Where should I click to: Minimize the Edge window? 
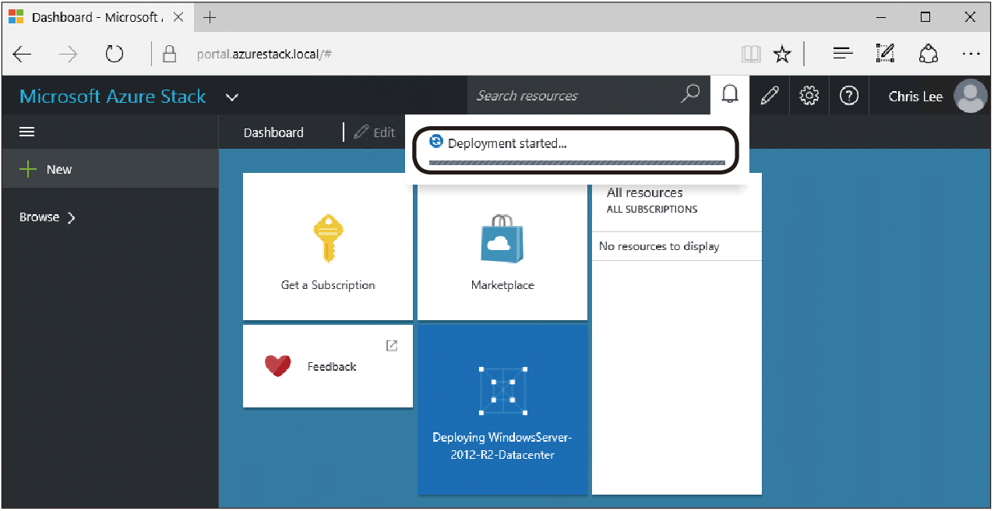[881, 17]
